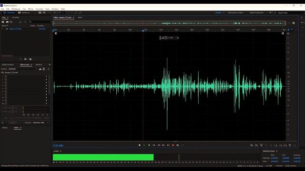Click Save Effects Rack preset icon
The width and height of the screenshot is (305, 171).
pyautogui.click(x=40, y=69)
